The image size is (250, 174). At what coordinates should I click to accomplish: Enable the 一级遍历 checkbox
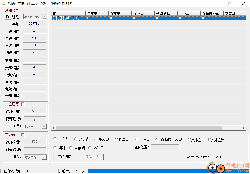pos(23,104)
